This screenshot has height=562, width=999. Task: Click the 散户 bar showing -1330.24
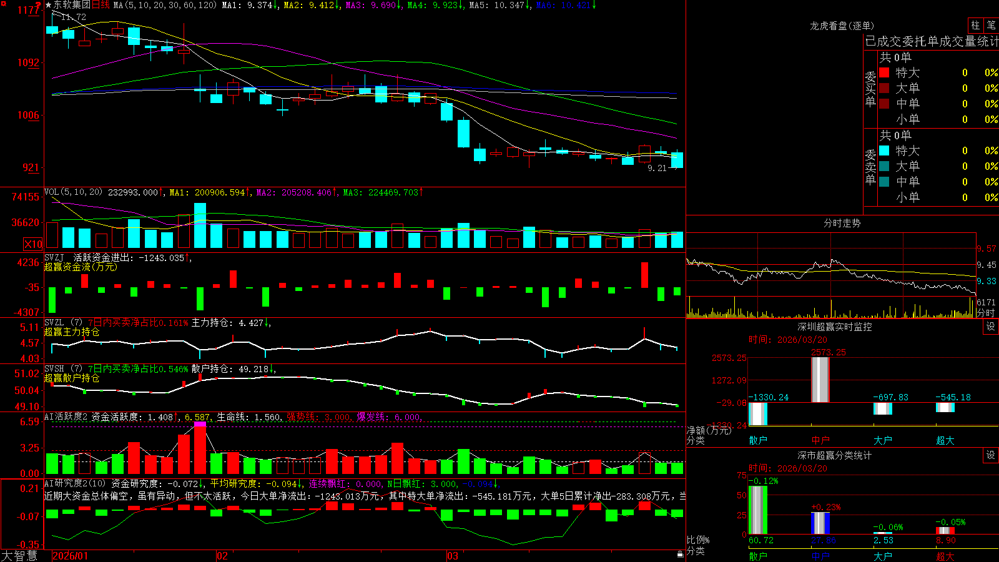click(758, 414)
